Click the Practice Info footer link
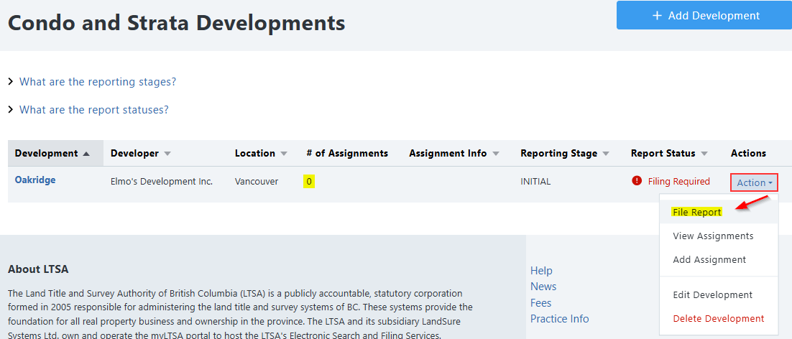Screen dimensions: 792x339 click(x=559, y=319)
